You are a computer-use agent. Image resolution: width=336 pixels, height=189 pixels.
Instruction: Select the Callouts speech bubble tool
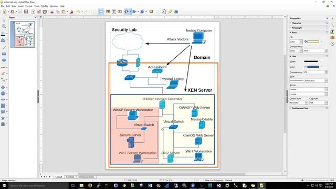(x=3, y=112)
